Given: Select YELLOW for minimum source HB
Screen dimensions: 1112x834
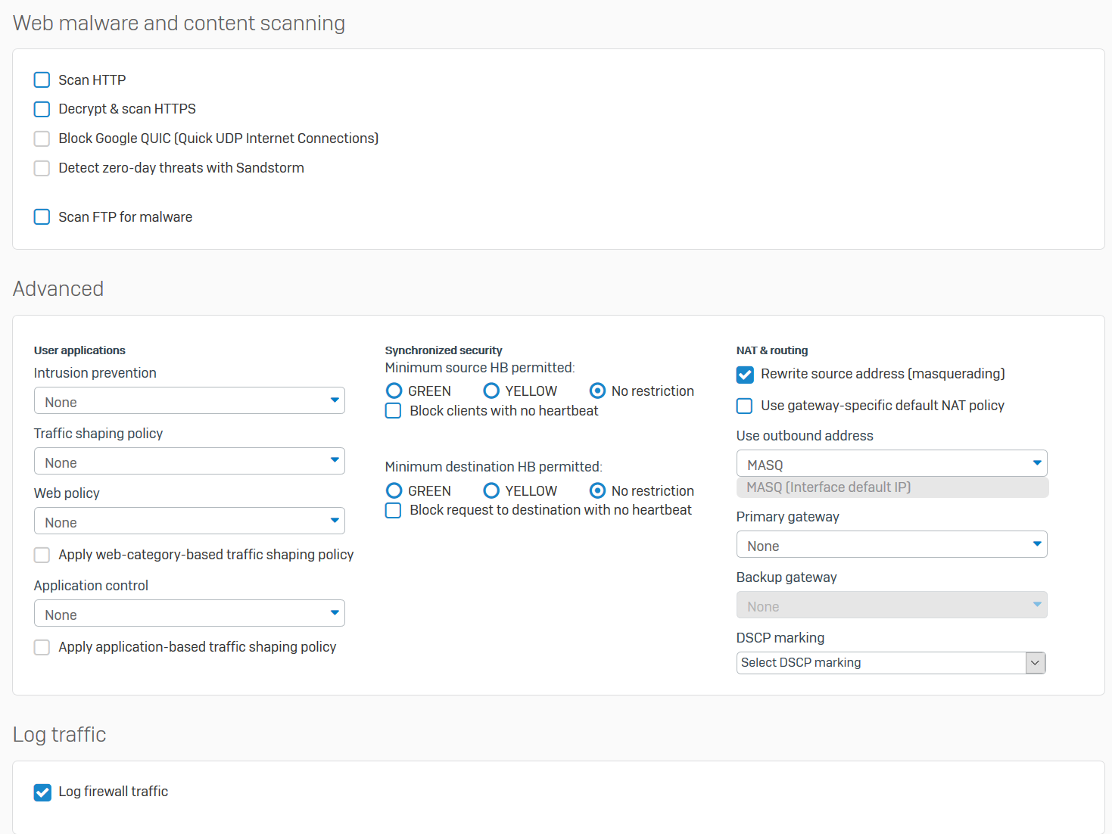Looking at the screenshot, I should point(491,391).
